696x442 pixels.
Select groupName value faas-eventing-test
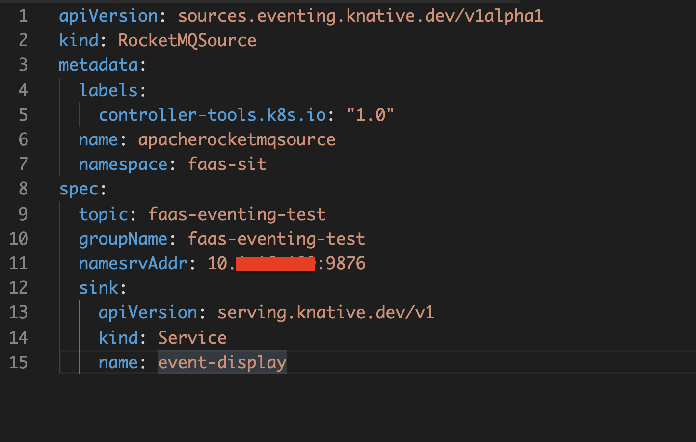(276, 239)
